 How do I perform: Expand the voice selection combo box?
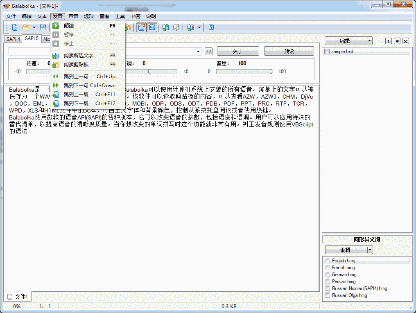click(x=198, y=52)
